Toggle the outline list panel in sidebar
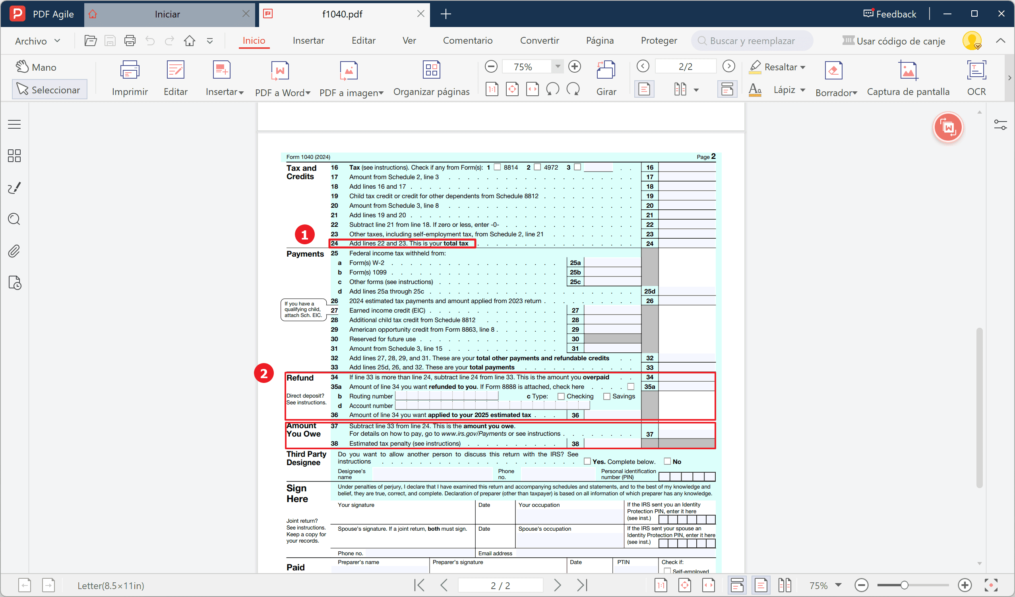 14,124
